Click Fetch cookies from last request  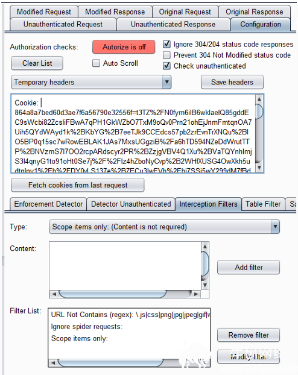(78, 185)
